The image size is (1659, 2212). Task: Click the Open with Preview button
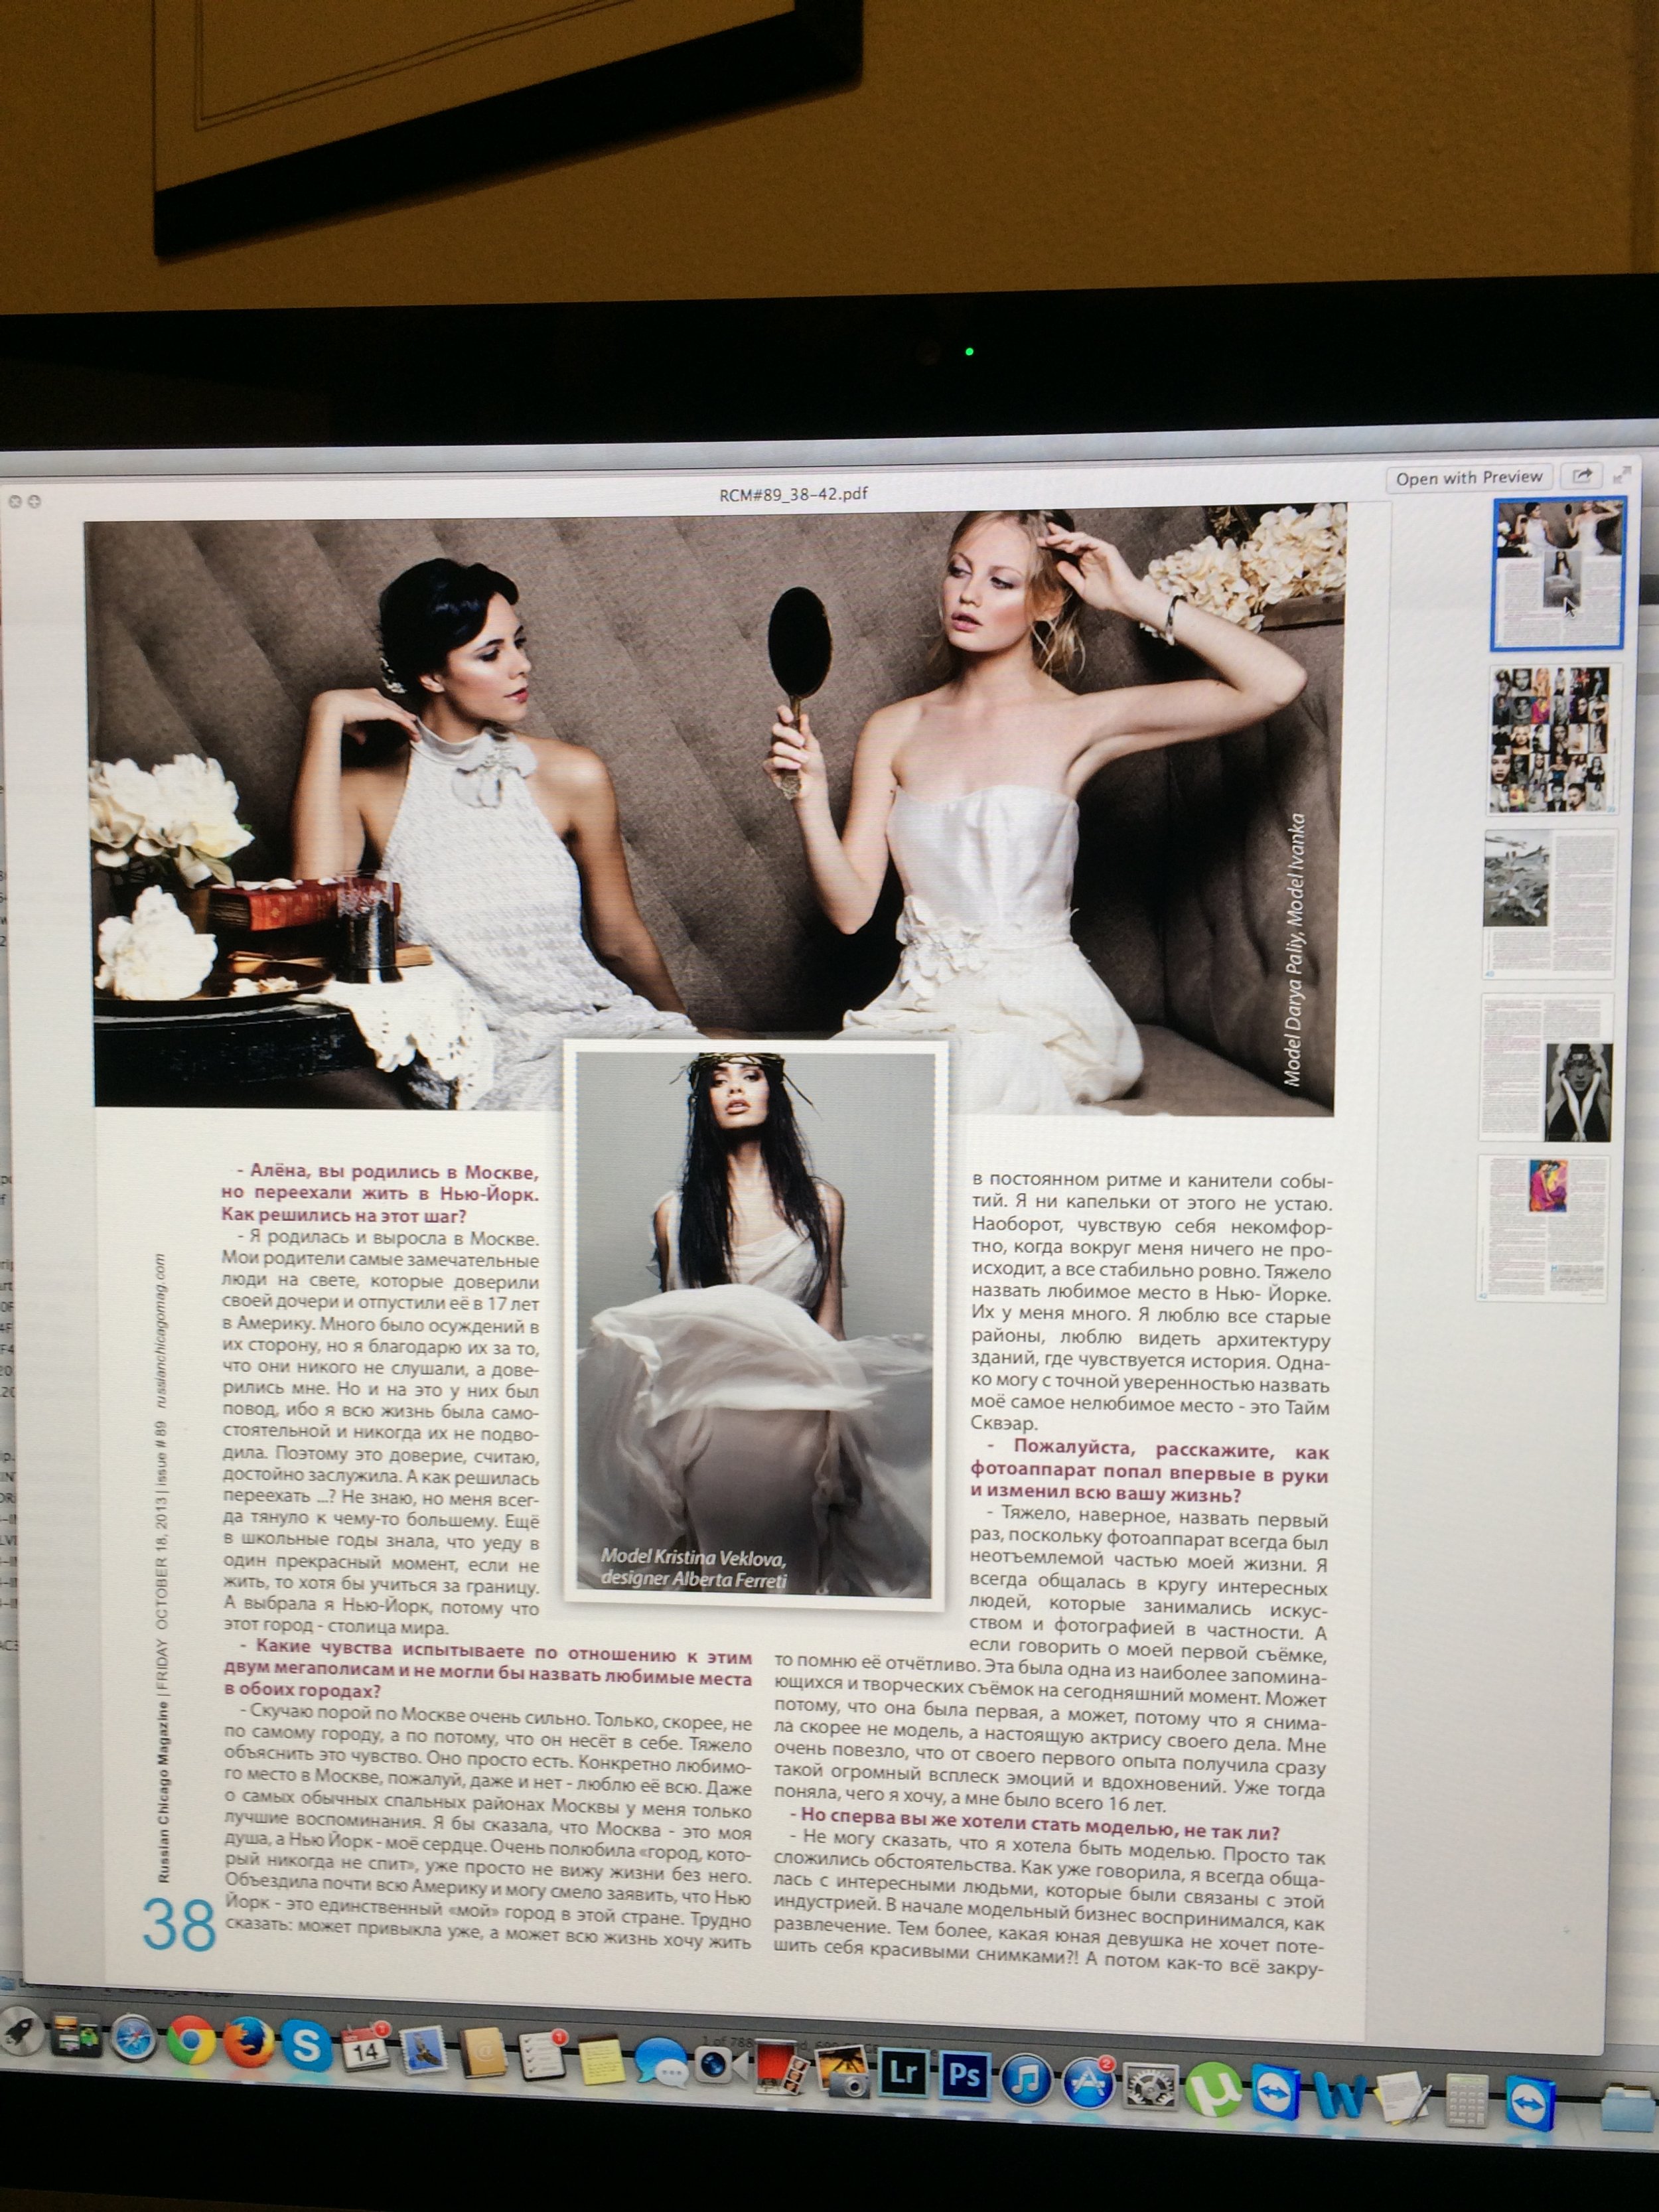pyautogui.click(x=1468, y=478)
